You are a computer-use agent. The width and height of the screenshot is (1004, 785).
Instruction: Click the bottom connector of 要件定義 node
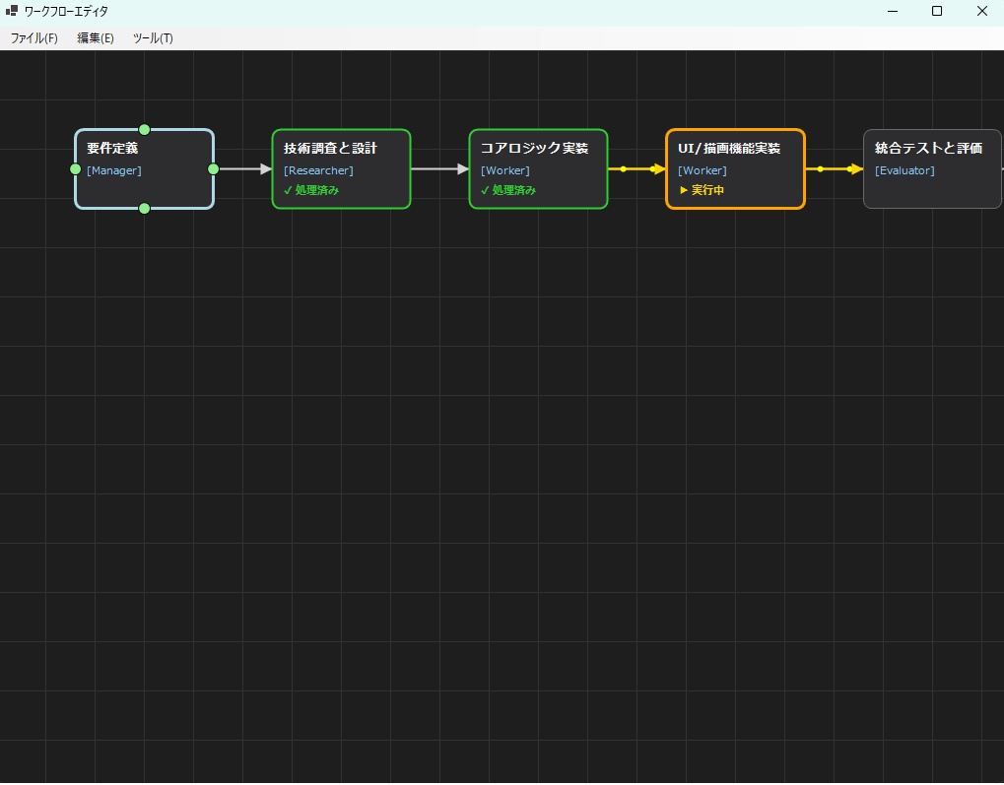pos(144,208)
